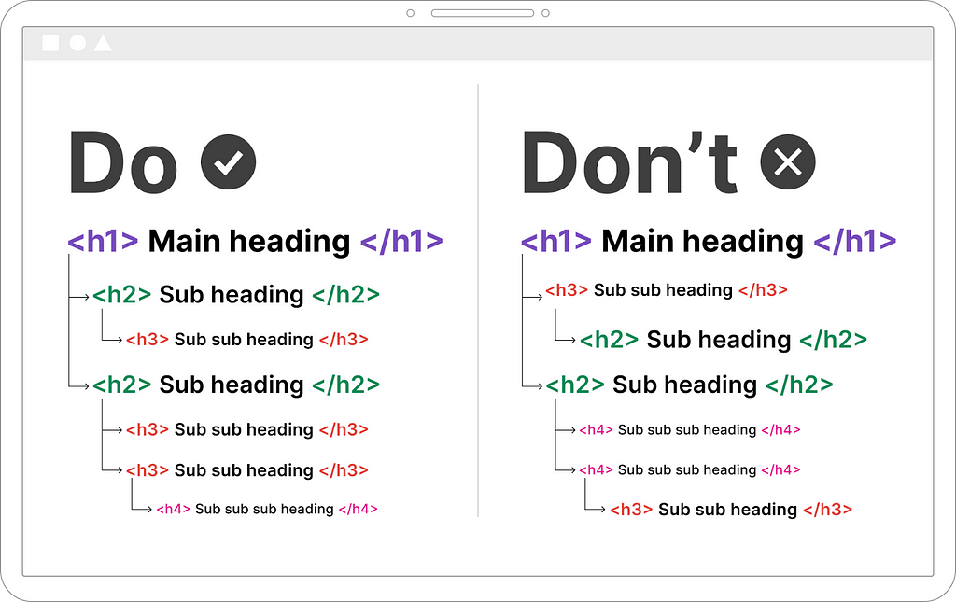Click Don't column <h3> tag directly below Main heading
The width and height of the screenshot is (956, 602).
coord(567,290)
